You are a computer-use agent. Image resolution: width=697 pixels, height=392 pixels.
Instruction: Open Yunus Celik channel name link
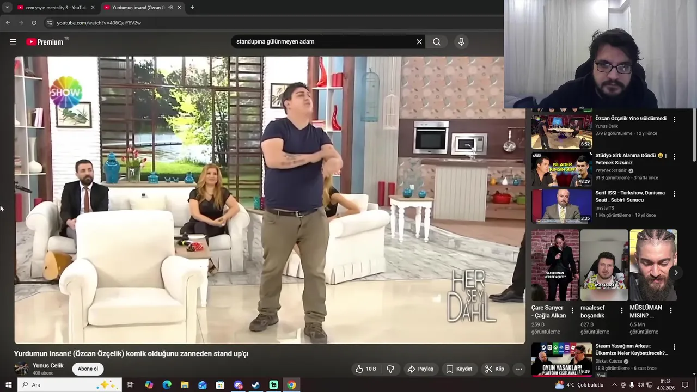point(48,366)
